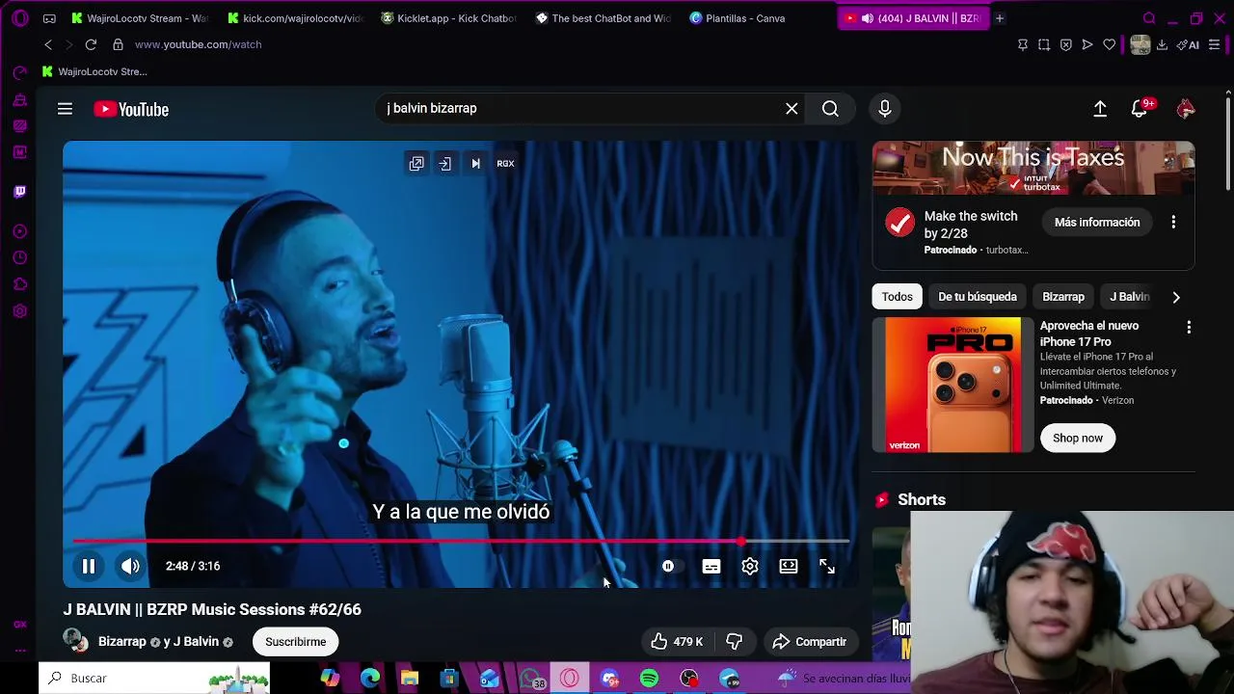Viewport: 1234px width, 694px height.
Task: Switch to the Kicklet.app browser tab
Action: coord(448,18)
